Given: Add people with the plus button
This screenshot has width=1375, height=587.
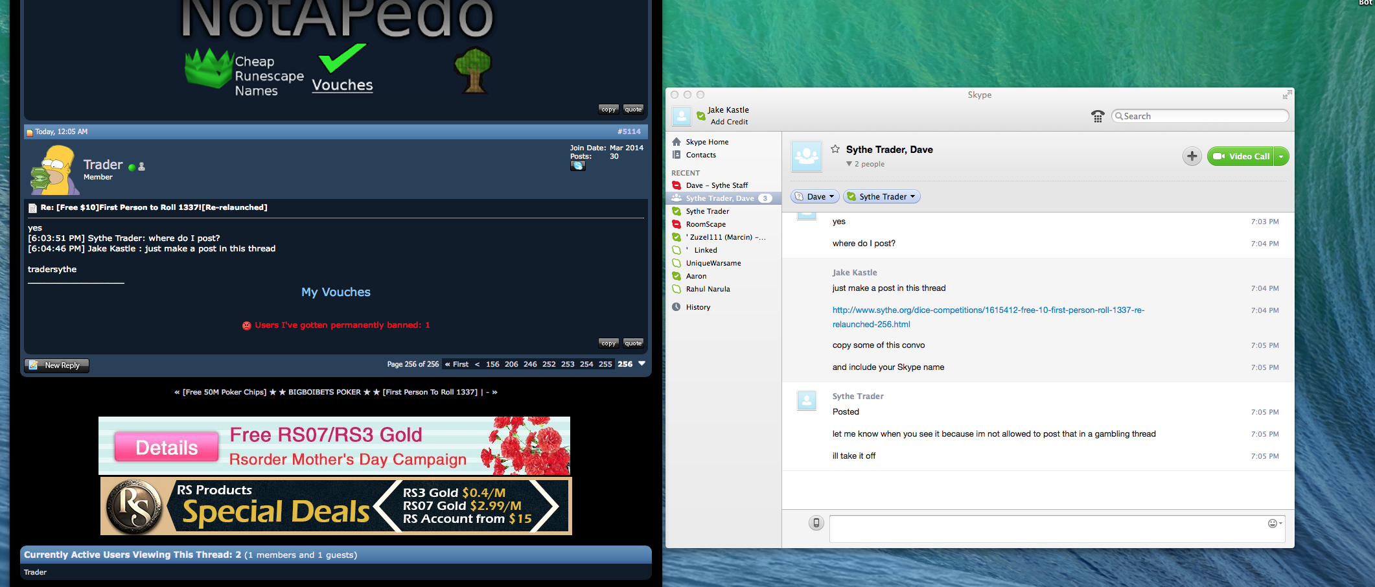Looking at the screenshot, I should pos(1192,156).
